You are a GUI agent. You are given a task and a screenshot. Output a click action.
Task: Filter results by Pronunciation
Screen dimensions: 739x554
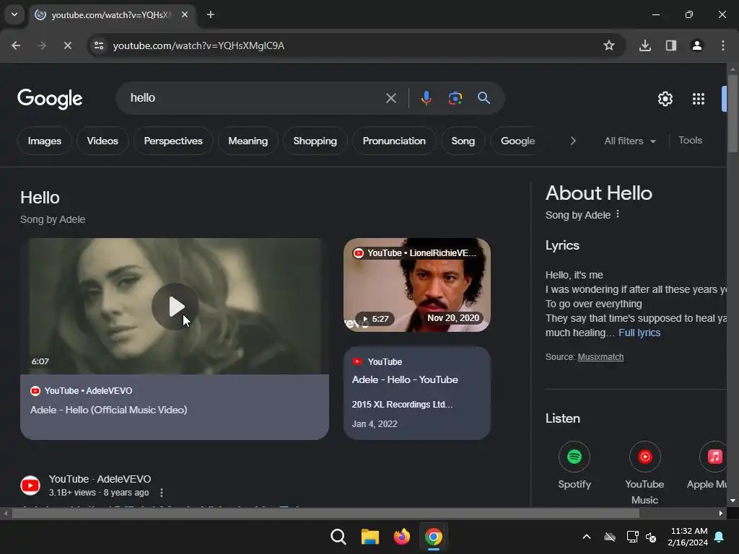point(394,141)
